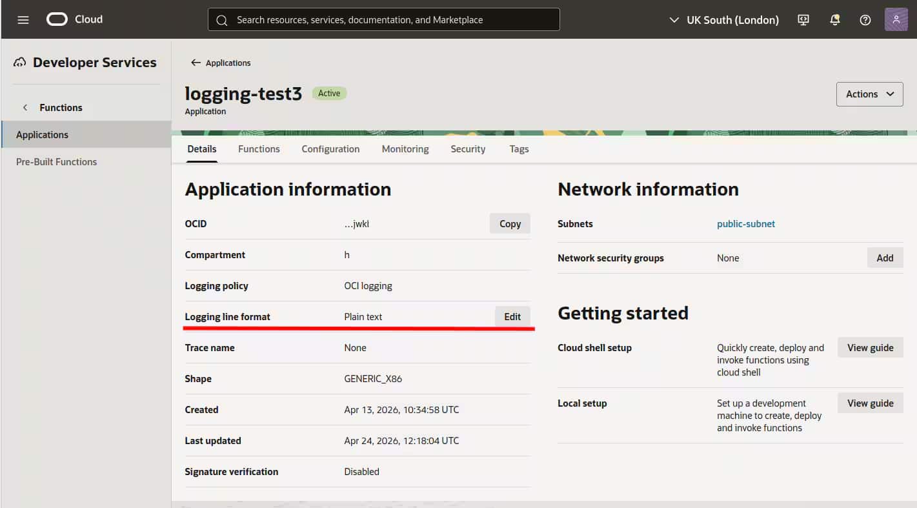
Task: Click the Network security groups label
Action: tap(610, 258)
